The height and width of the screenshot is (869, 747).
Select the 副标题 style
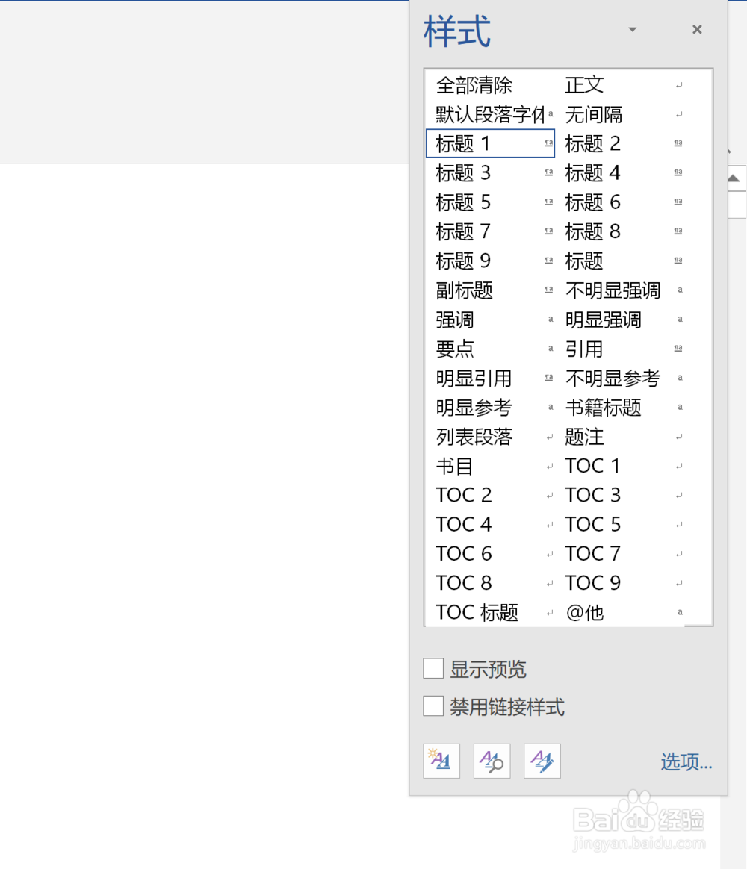coord(463,290)
